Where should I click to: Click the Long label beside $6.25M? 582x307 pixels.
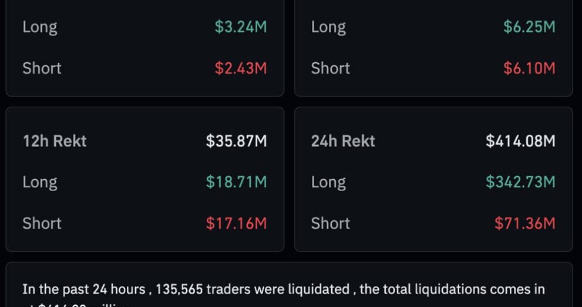click(x=328, y=27)
